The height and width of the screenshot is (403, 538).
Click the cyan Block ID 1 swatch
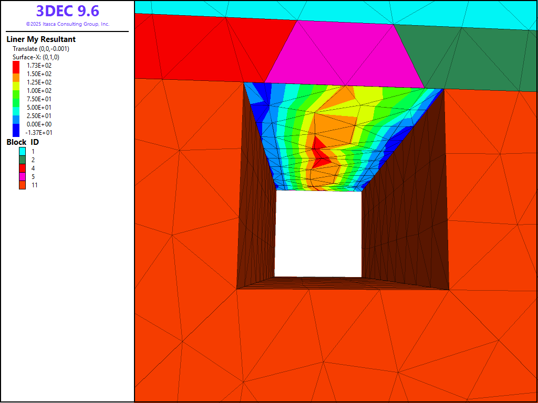[x=23, y=151]
